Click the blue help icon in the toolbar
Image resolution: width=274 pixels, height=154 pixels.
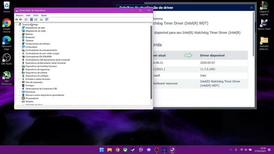click(31, 19)
